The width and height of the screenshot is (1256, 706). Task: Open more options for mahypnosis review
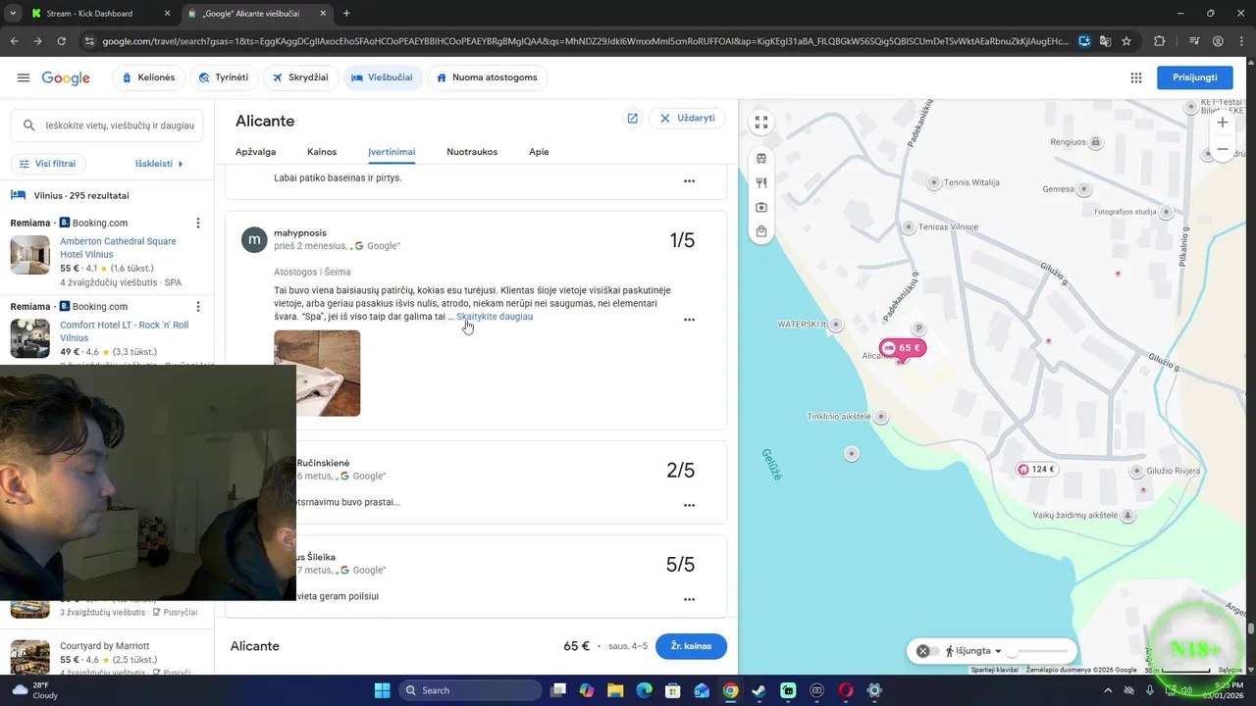(x=689, y=320)
